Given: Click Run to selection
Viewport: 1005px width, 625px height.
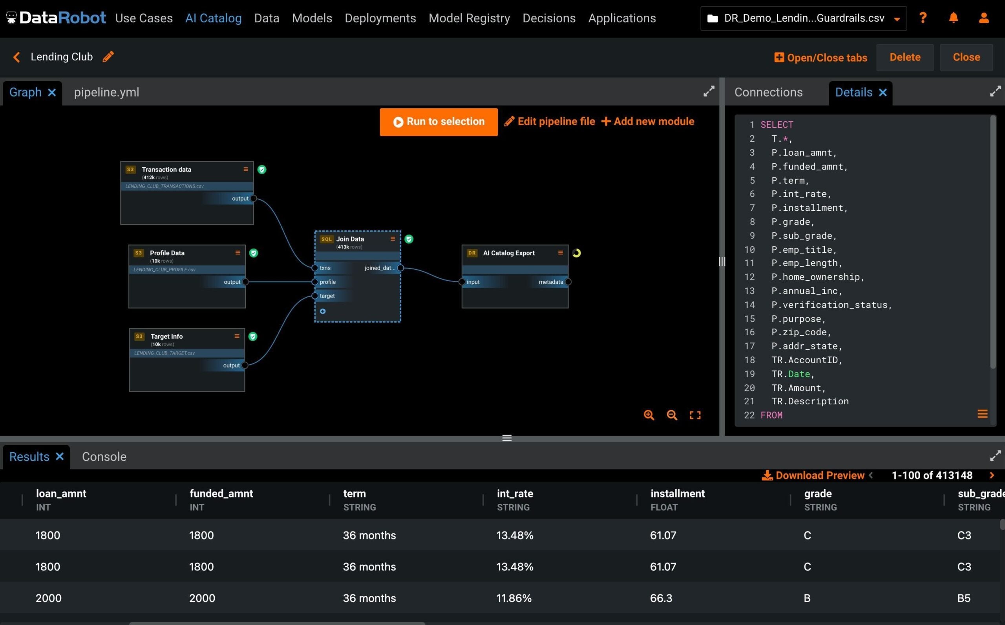Looking at the screenshot, I should pos(439,122).
